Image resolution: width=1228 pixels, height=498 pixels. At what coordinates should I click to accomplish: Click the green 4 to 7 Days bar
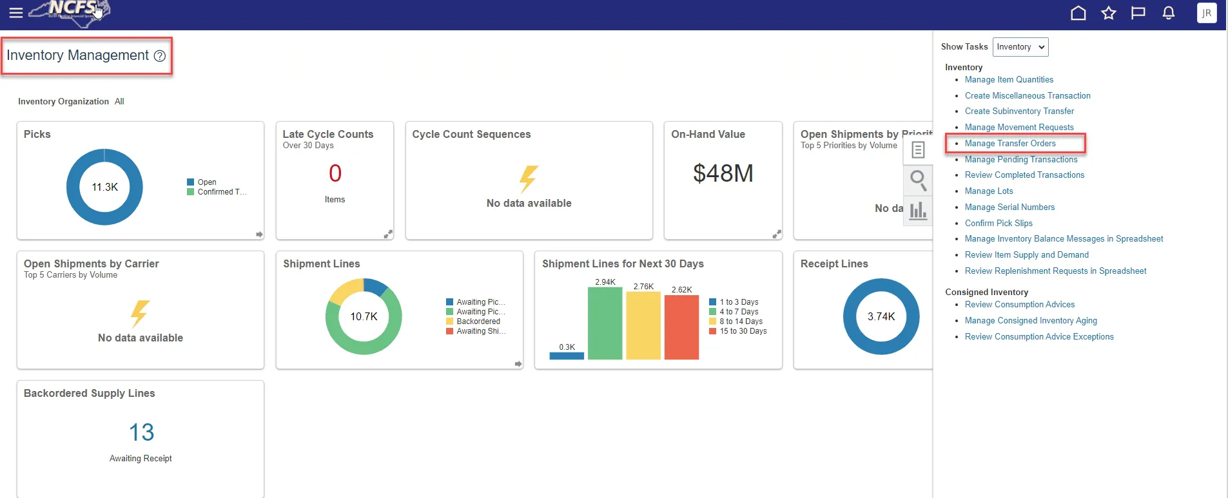[605, 323]
